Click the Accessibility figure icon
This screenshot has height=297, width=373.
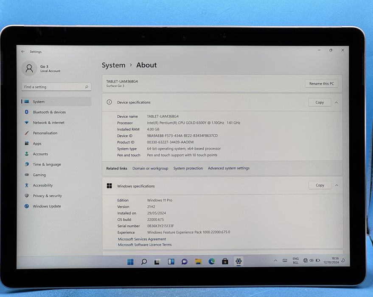pyautogui.click(x=27, y=185)
